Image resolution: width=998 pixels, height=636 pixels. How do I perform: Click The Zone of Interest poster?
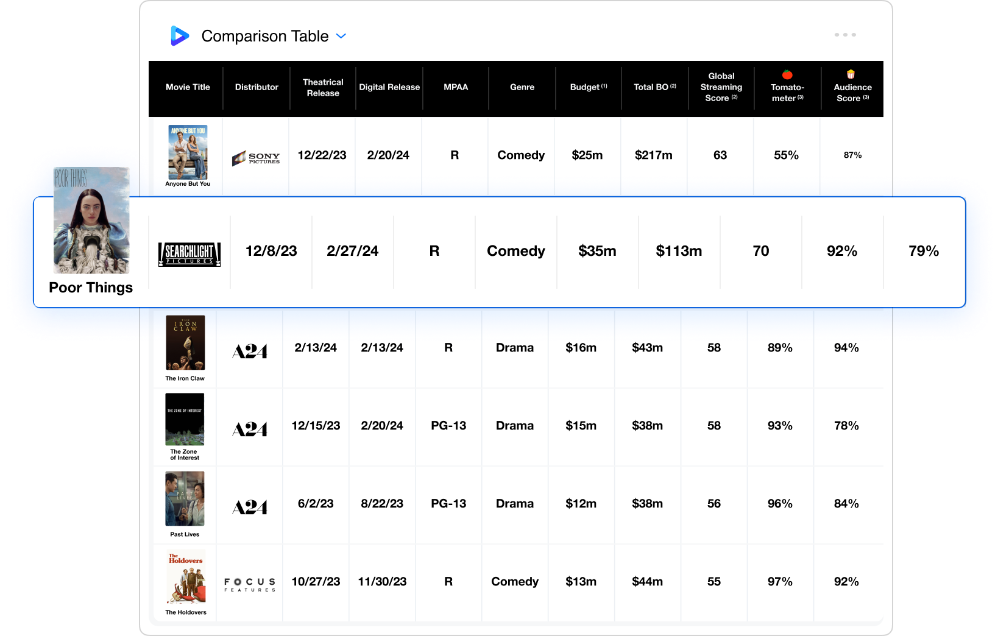(185, 419)
